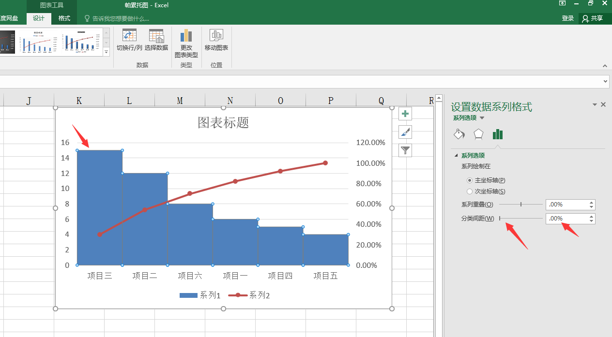Select the right-hand chart style thumbnail
Screen dimensions: 612x337
click(x=81, y=42)
